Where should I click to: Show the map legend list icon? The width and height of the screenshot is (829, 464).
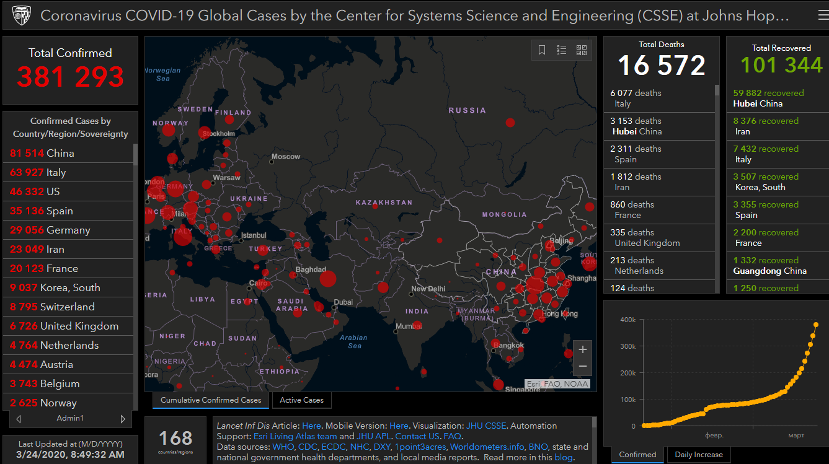(562, 50)
